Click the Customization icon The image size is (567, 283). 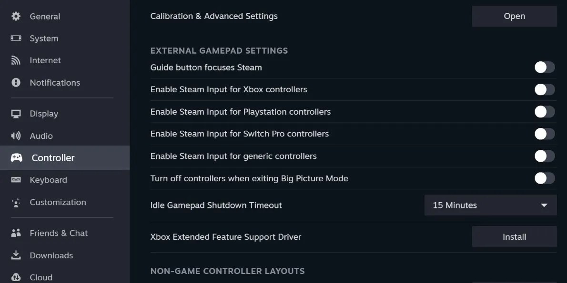[16, 202]
